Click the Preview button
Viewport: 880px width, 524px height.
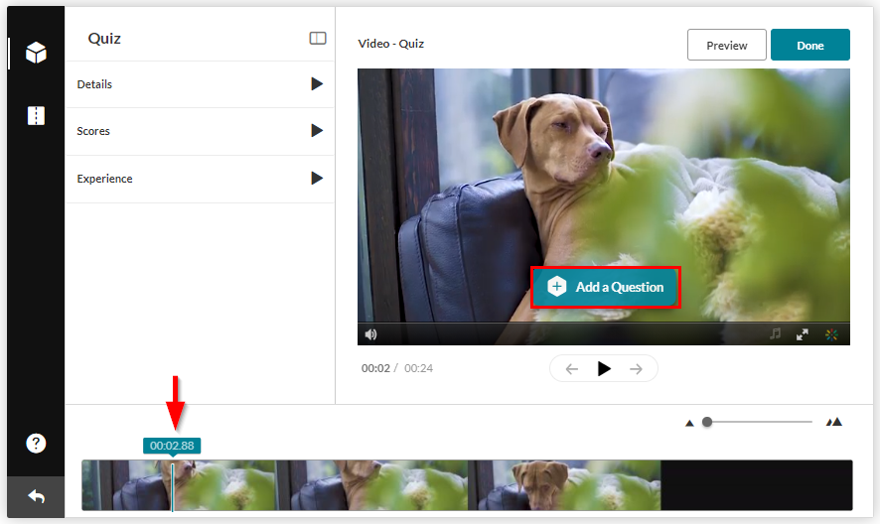point(726,45)
